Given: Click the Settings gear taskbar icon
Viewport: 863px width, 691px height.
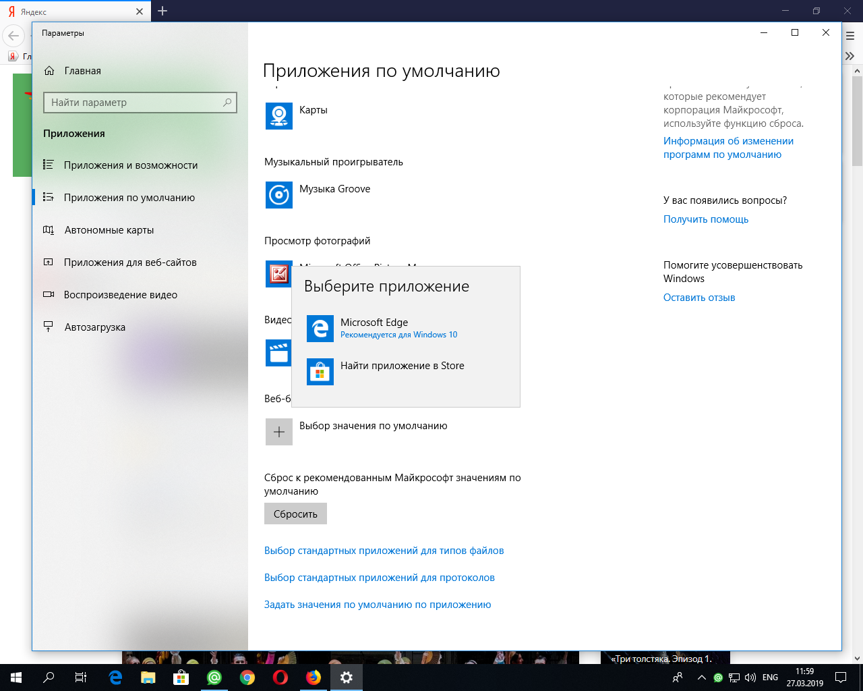Looking at the screenshot, I should pyautogui.click(x=347, y=678).
